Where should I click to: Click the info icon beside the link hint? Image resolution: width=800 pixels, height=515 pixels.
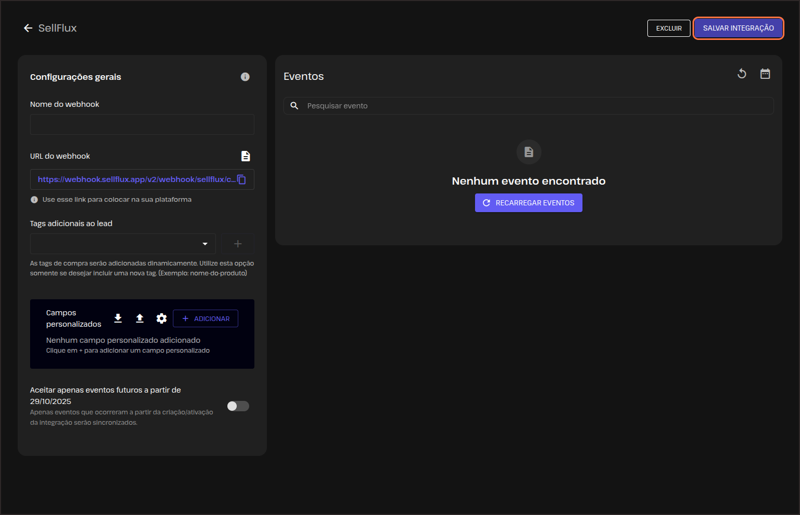[34, 200]
